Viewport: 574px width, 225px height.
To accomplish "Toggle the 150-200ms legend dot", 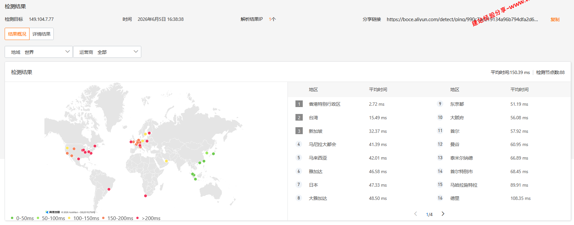I will tap(103, 218).
